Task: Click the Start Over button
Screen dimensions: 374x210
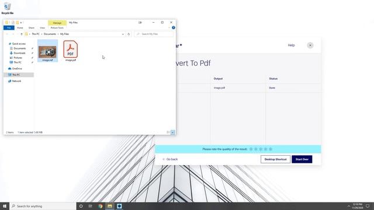Action: [x=302, y=159]
